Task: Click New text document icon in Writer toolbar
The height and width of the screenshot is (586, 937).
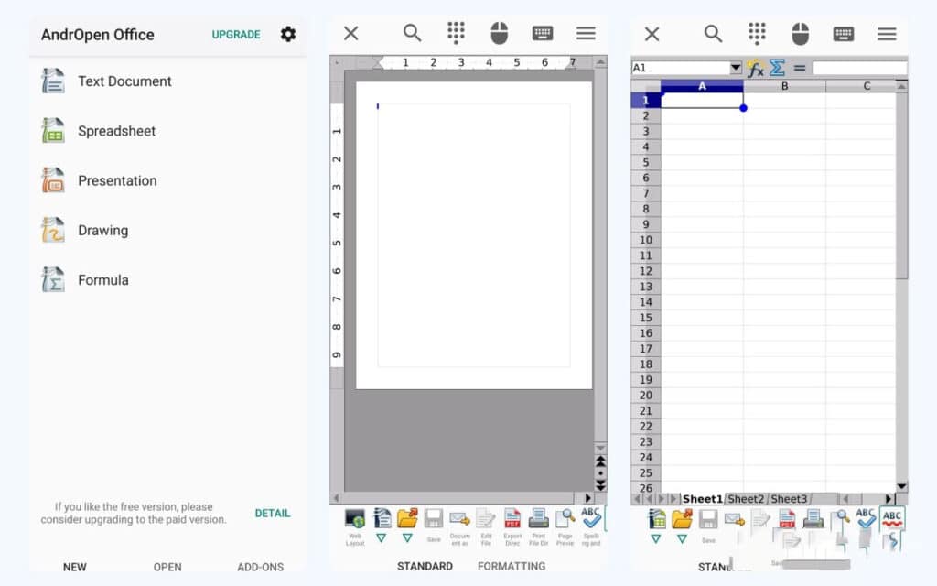Action: pyautogui.click(x=382, y=518)
